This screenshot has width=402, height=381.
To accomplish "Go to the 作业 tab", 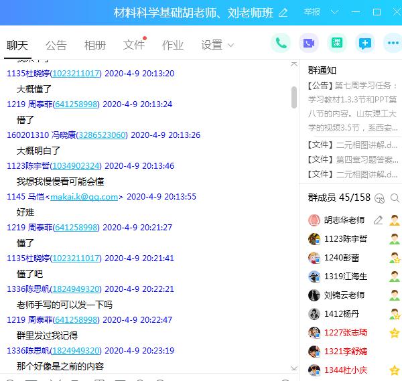I will click(x=173, y=46).
